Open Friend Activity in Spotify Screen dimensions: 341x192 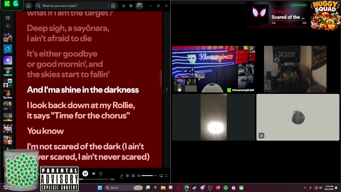[131, 6]
